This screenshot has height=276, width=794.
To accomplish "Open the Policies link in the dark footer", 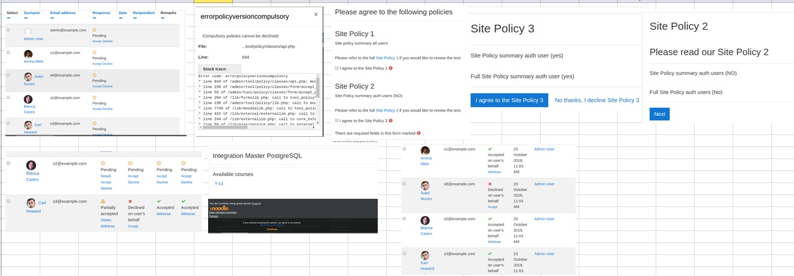I will tap(214, 216).
